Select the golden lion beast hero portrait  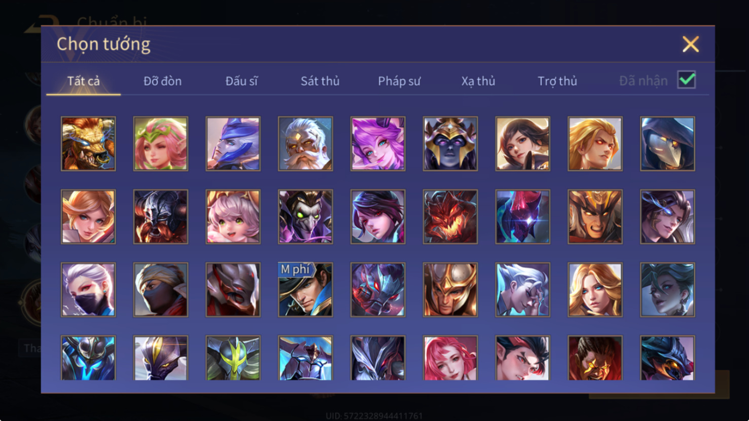pos(88,144)
